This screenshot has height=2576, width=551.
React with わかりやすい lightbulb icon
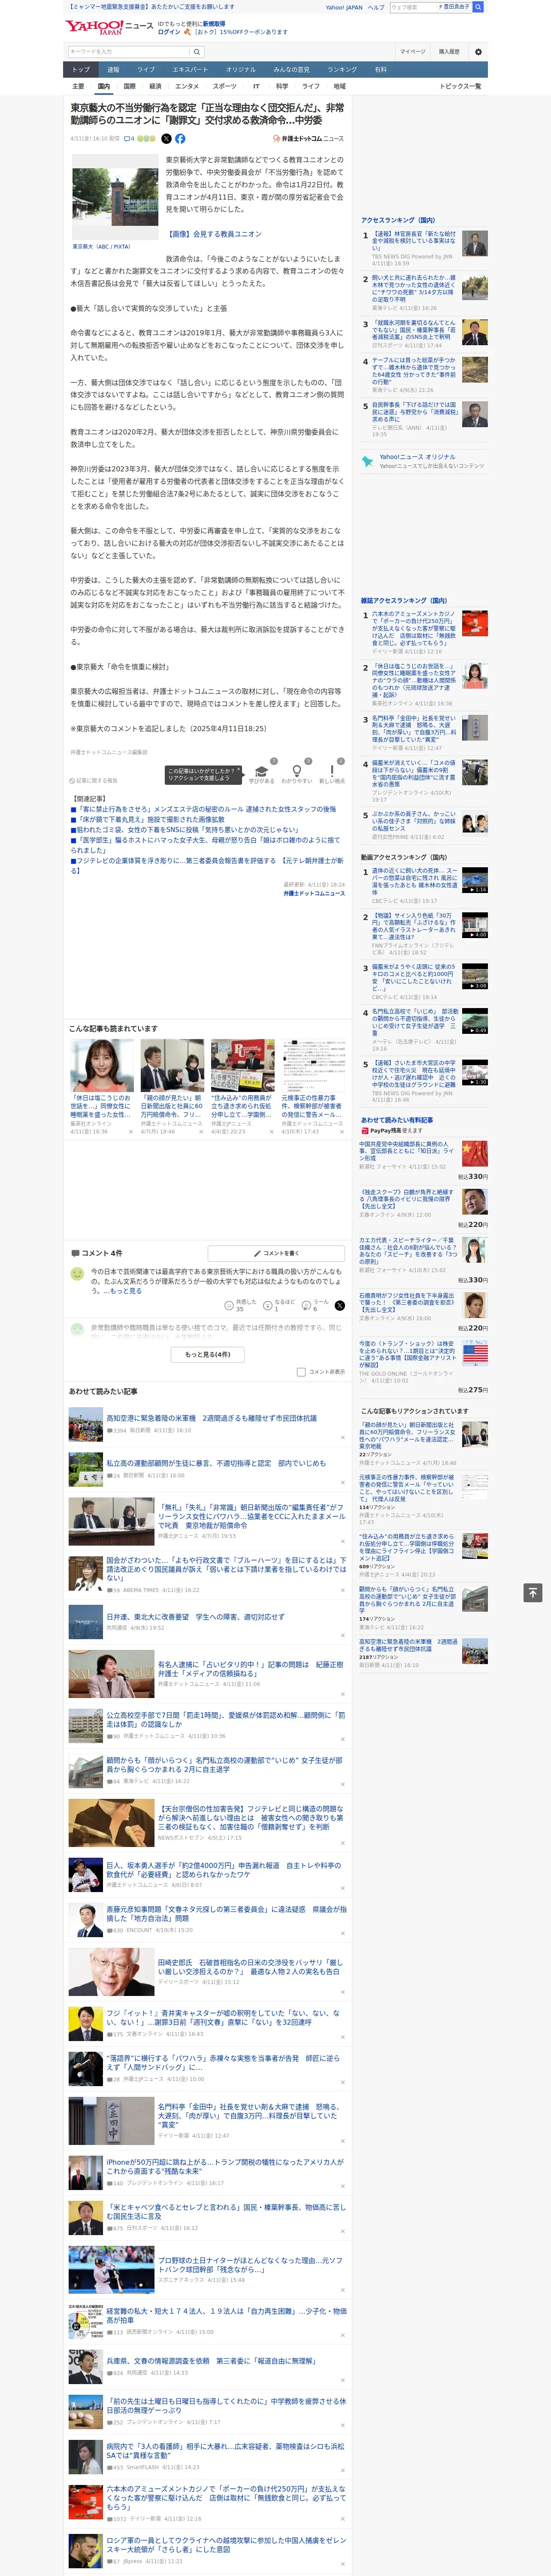[x=297, y=771]
